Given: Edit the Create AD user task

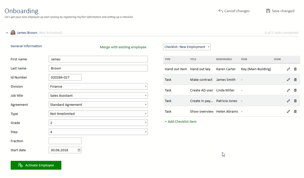Looking at the screenshot, I should [x=288, y=90].
